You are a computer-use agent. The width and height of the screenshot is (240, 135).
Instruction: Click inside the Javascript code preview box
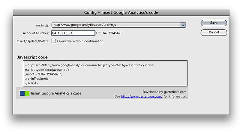click(x=105, y=73)
